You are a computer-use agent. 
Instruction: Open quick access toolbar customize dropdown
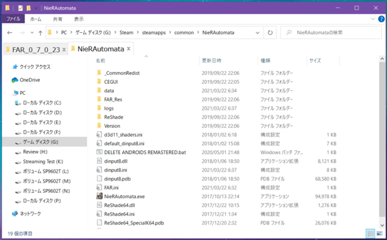tap(35, 8)
